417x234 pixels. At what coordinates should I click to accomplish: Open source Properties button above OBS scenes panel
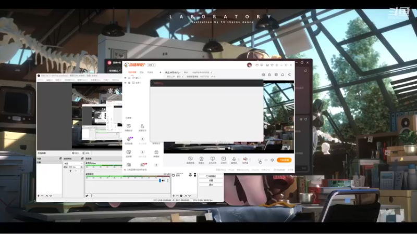76,153
